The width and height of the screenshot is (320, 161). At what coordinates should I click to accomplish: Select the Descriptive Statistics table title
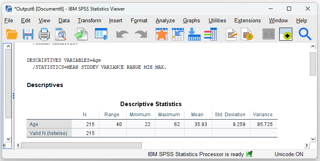pos(151,104)
